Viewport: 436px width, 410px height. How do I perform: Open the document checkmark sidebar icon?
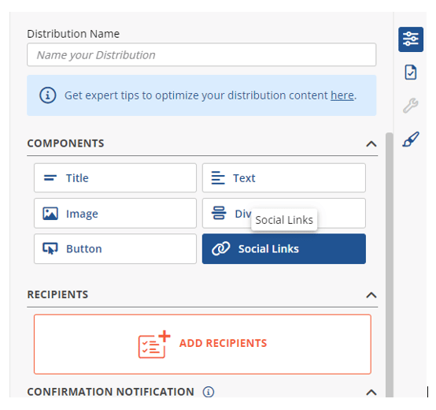coord(410,72)
